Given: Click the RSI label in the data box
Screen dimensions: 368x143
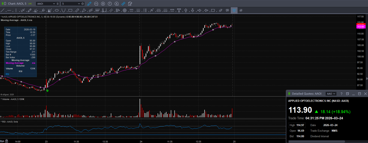Looking at the screenshot, I should [x=7, y=74].
